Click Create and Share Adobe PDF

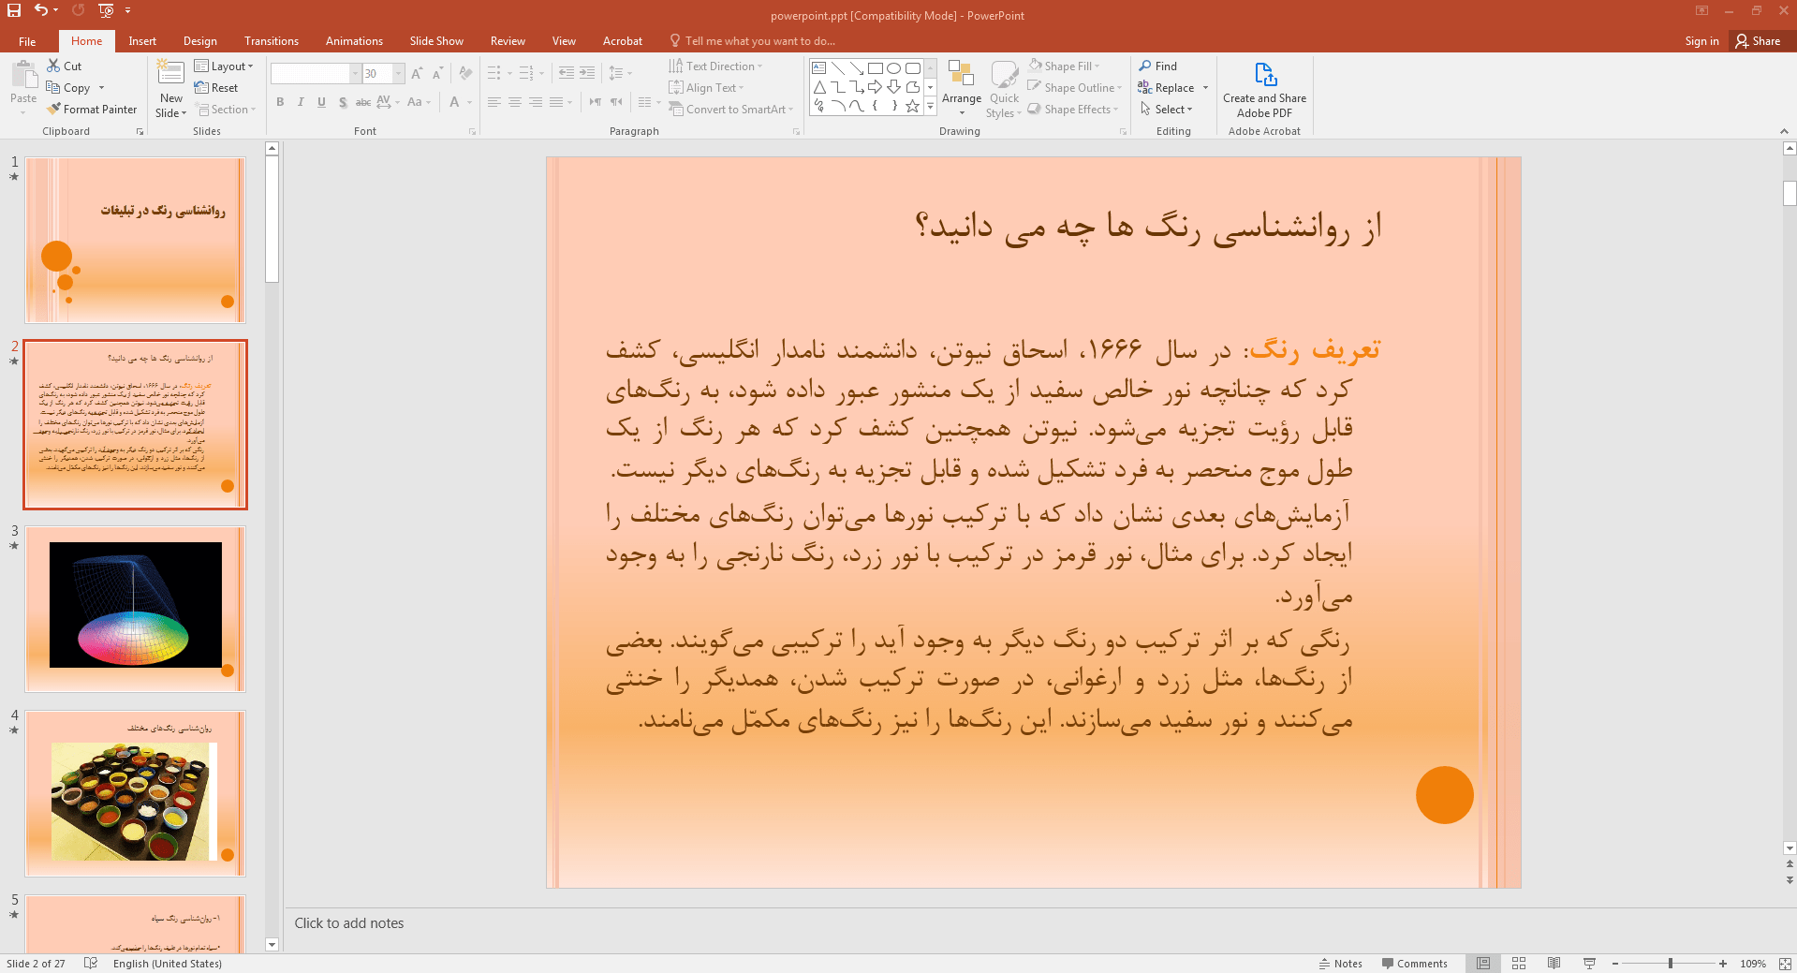[x=1264, y=90]
